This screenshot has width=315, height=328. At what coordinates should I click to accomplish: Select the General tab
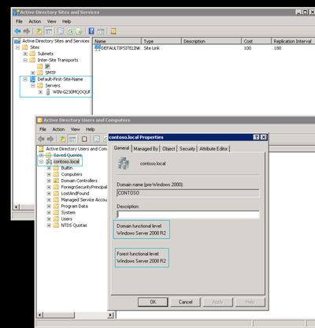pyautogui.click(x=121, y=148)
